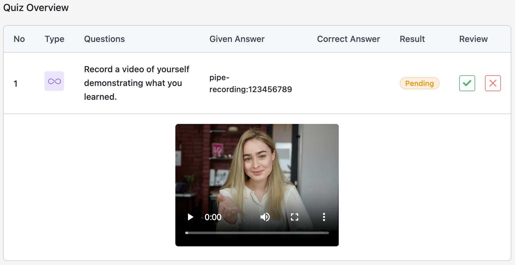Seek along the video progress bar

click(x=257, y=233)
